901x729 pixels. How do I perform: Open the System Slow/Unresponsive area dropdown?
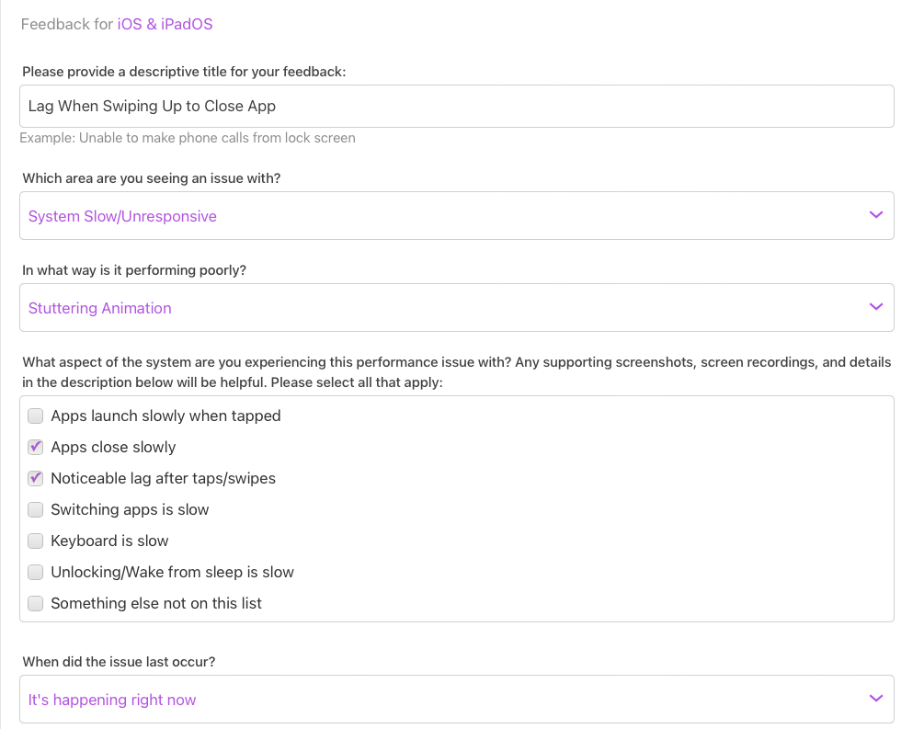pyautogui.click(x=441, y=216)
